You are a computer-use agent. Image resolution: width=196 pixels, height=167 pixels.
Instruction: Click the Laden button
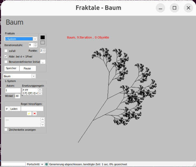(14, 109)
